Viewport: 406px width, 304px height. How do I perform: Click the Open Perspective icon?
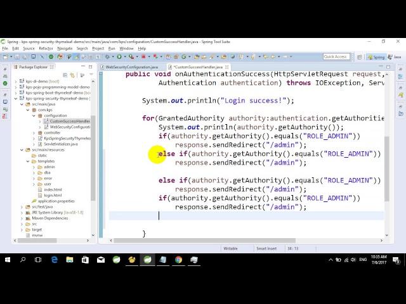pyautogui.click(x=360, y=57)
